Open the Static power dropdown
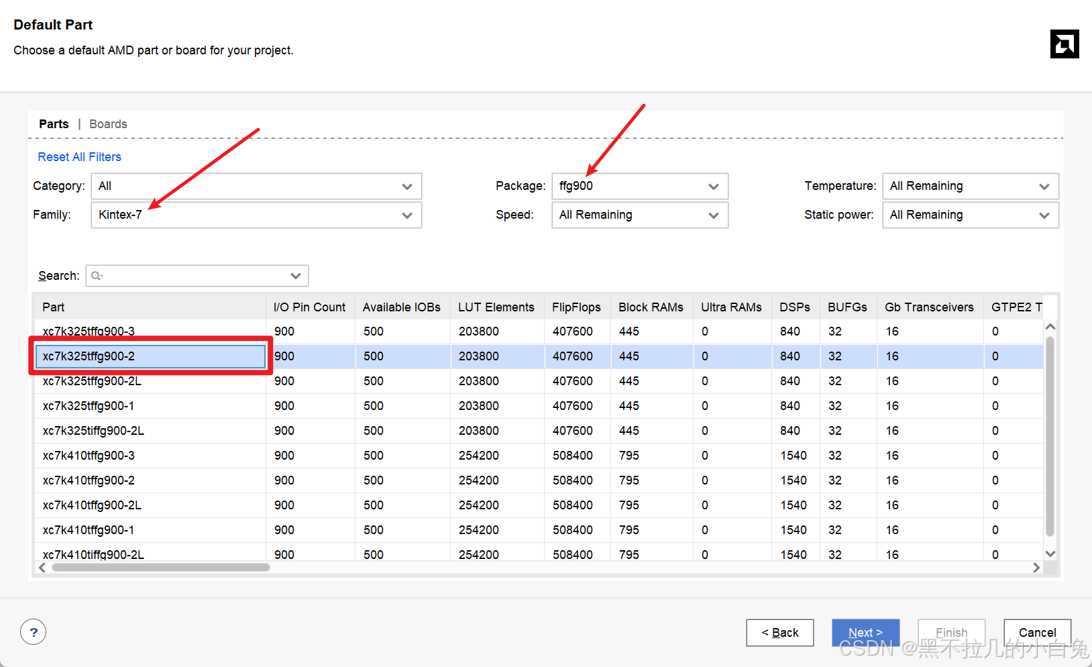 [971, 215]
